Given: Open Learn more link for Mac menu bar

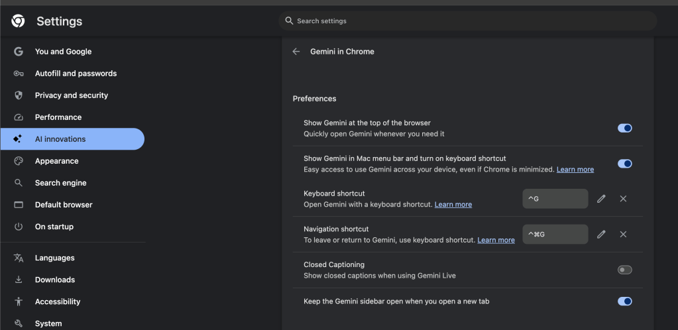Looking at the screenshot, I should (575, 170).
